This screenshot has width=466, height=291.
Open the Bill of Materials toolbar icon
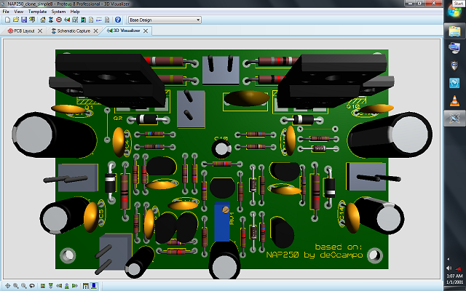click(91, 20)
